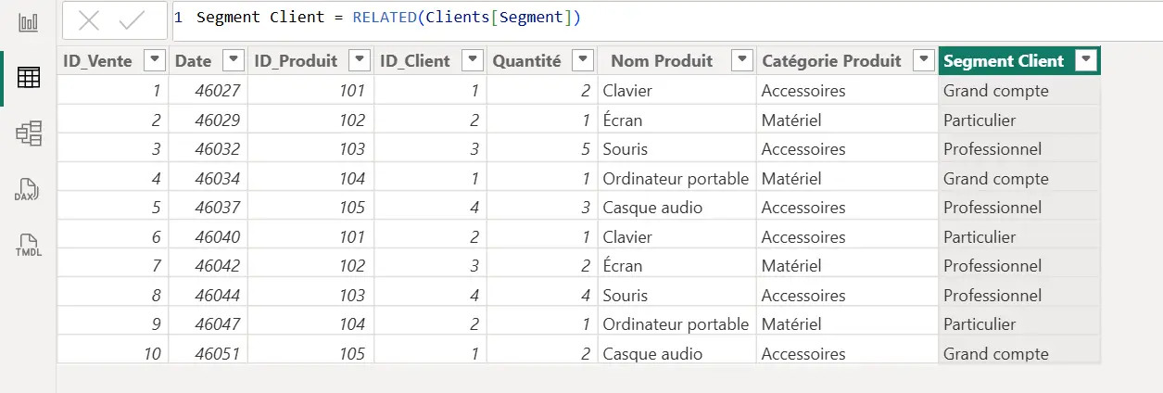Screen dimensions: 1163x393
Task: Open the Quantité column filter dropdown
Action: [583, 61]
